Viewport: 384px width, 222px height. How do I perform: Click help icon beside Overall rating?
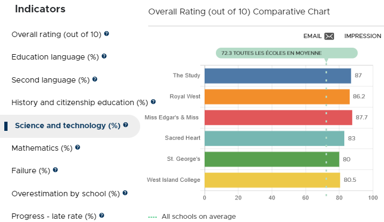tap(106, 33)
